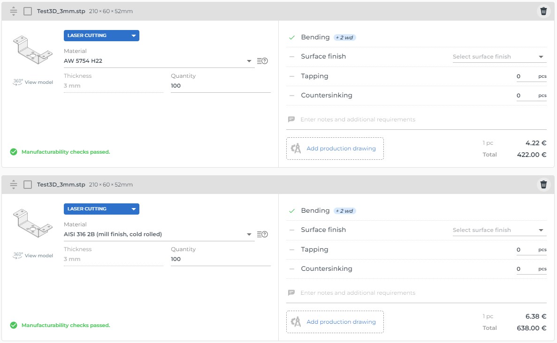Click the total price 422.00 €
This screenshot has width=557, height=343.
531,155
